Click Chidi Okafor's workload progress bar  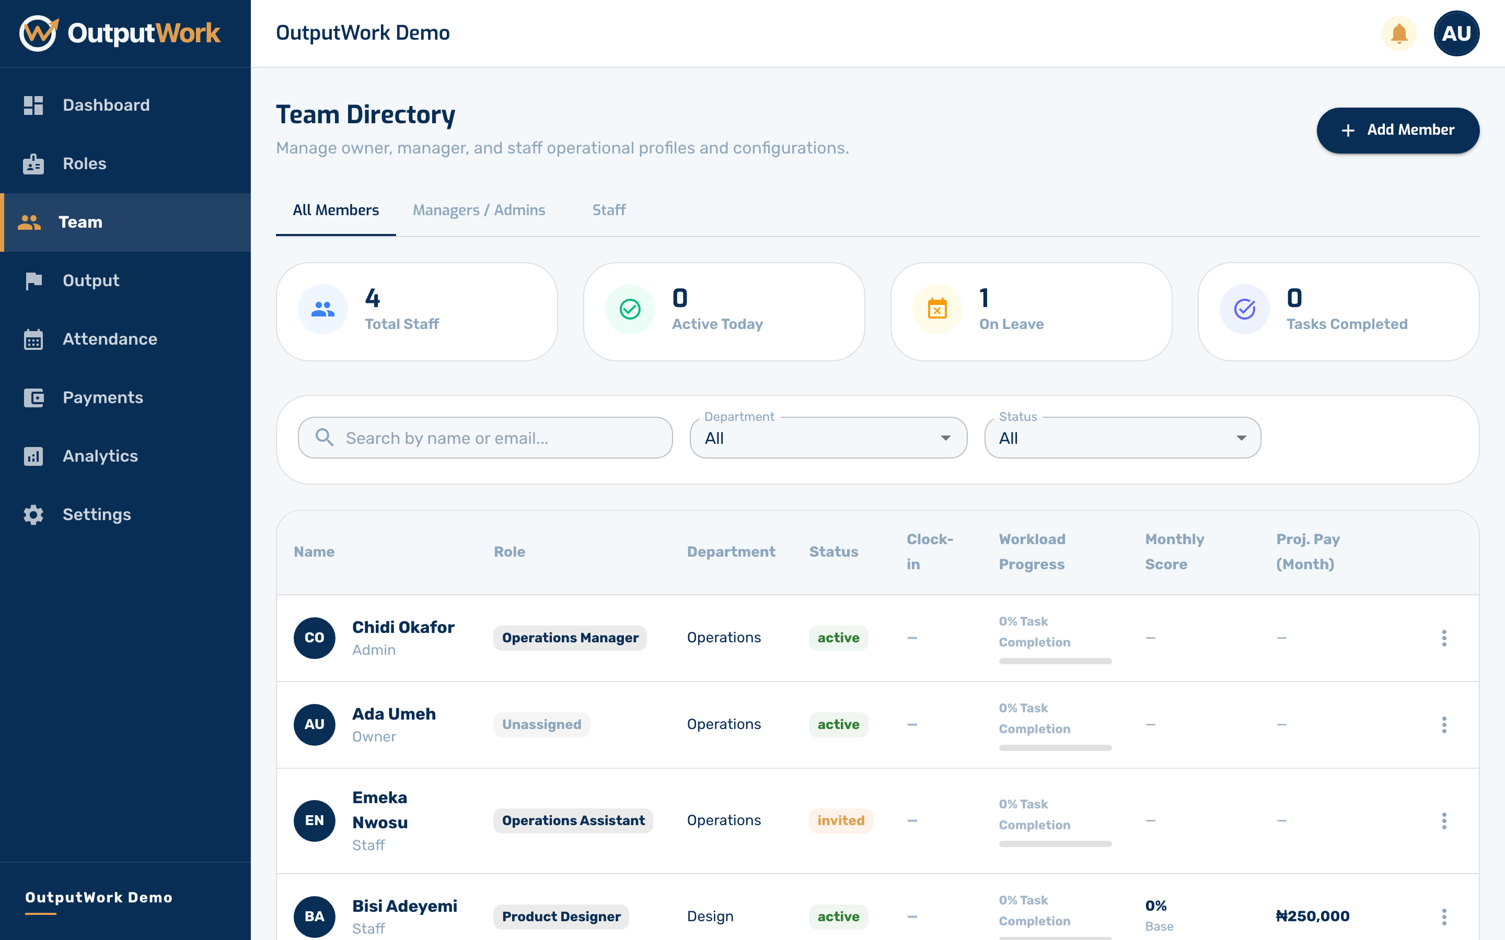click(x=1055, y=661)
